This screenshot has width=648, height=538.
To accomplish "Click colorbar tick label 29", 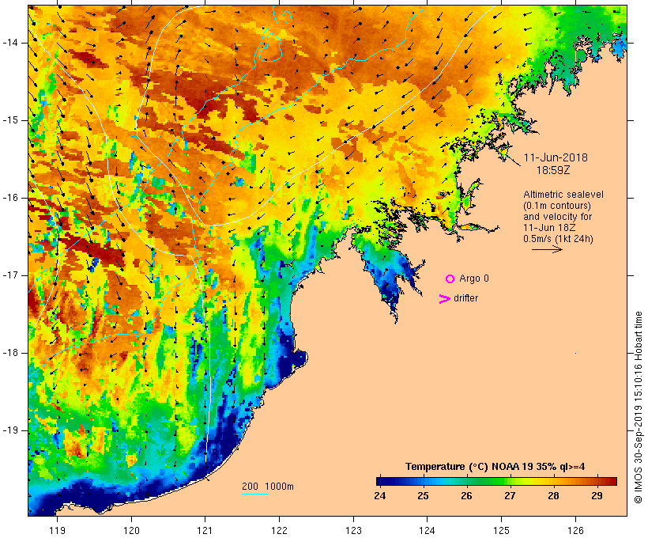I will tap(597, 496).
